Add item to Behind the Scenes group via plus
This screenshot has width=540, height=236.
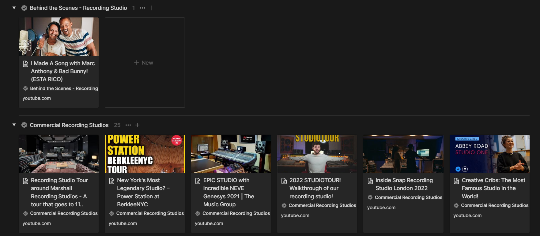point(152,8)
